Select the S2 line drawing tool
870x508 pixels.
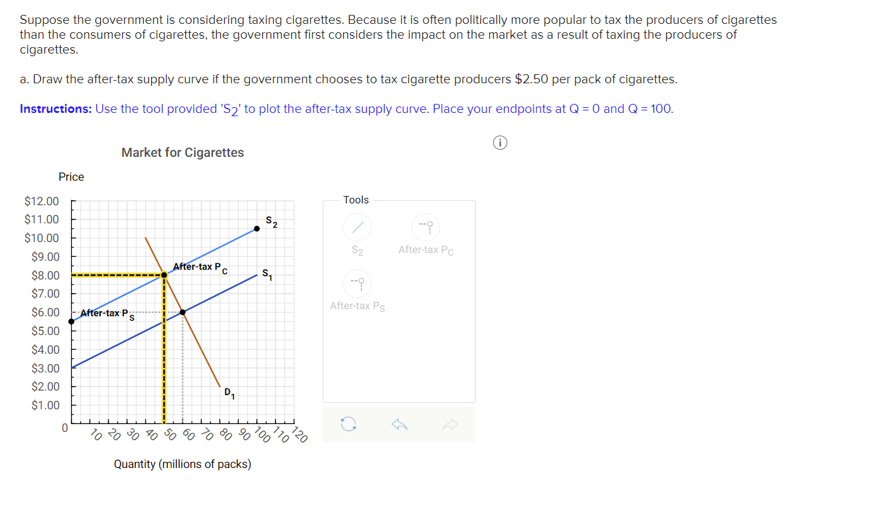(357, 227)
